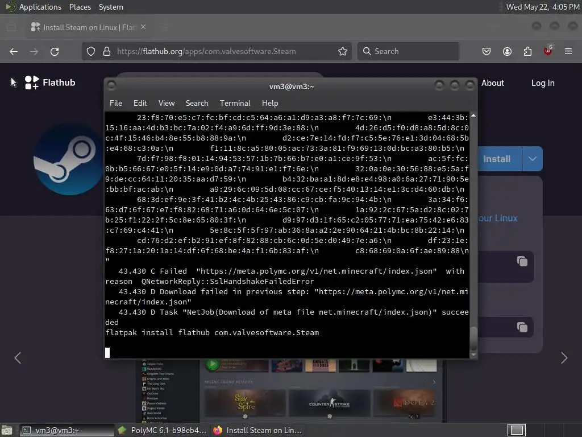The image size is (582, 437).
Task: Show the next screenshot in carousel
Action: (564, 358)
